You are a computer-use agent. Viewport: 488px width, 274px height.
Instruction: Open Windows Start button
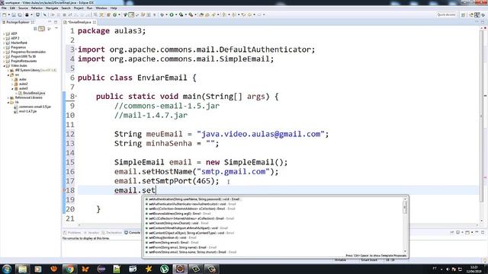[x=7, y=269]
